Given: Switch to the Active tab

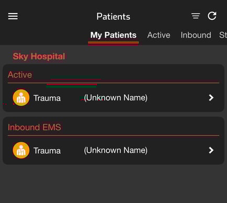Looking at the screenshot, I should coord(158,35).
